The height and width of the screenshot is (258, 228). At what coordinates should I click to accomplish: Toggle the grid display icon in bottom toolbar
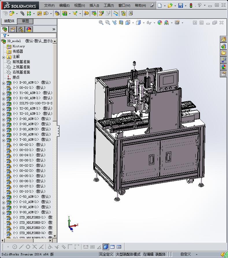click(92, 247)
